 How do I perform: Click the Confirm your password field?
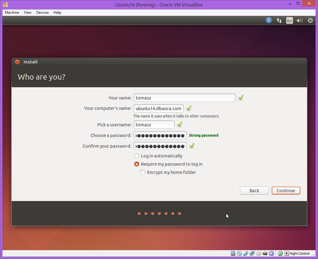pyautogui.click(x=160, y=146)
